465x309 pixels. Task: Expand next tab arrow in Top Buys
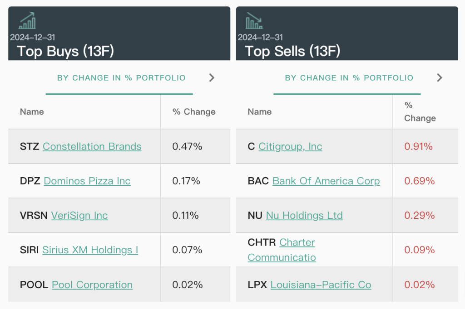(212, 77)
